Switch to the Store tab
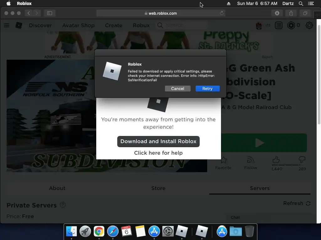This screenshot has height=240, width=321. tap(158, 188)
